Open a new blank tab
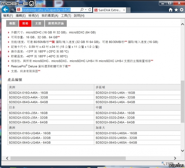 click(128, 10)
